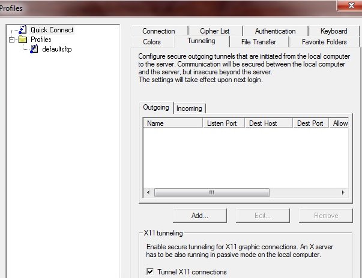Click the Dest Host column header

269,123
